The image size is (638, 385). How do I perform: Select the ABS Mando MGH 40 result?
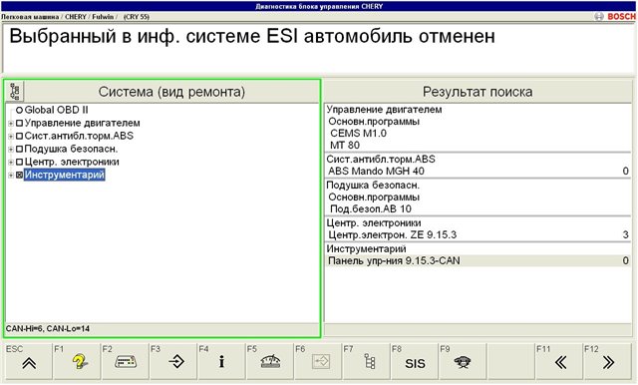coord(478,171)
